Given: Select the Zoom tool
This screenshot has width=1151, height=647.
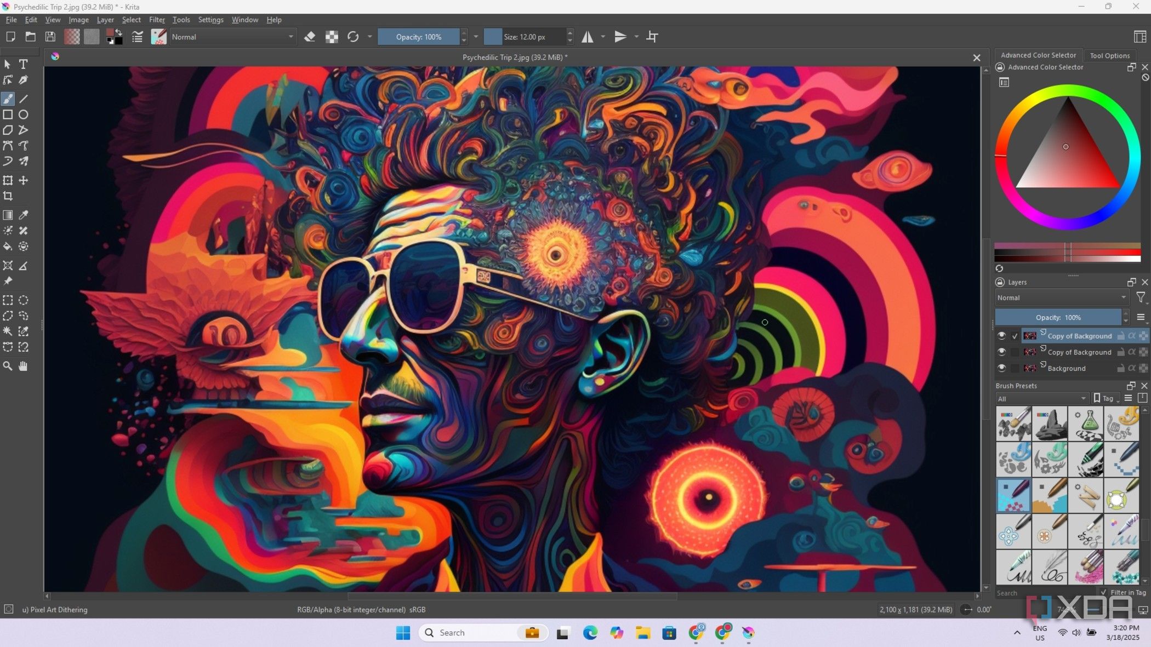Looking at the screenshot, I should (8, 366).
